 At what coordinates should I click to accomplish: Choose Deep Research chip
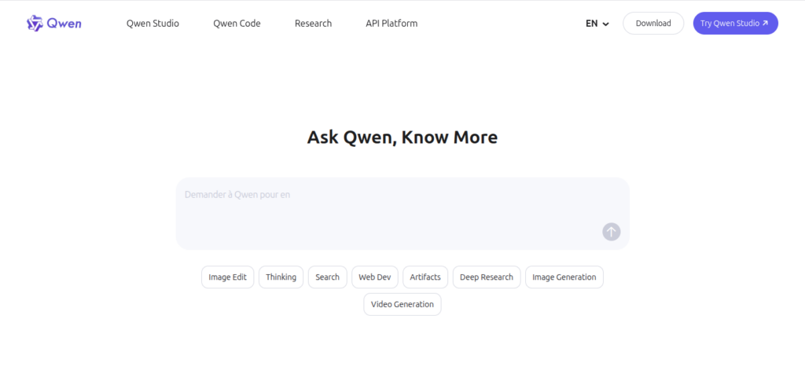click(x=486, y=277)
